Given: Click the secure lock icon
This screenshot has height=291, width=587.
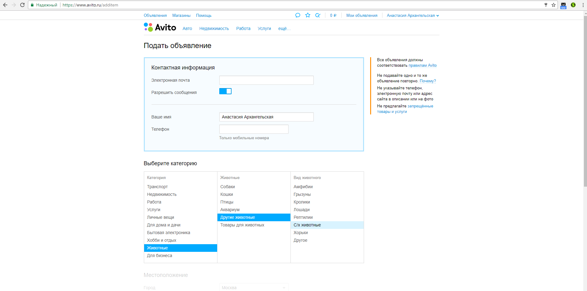Looking at the screenshot, I should click(x=32, y=5).
